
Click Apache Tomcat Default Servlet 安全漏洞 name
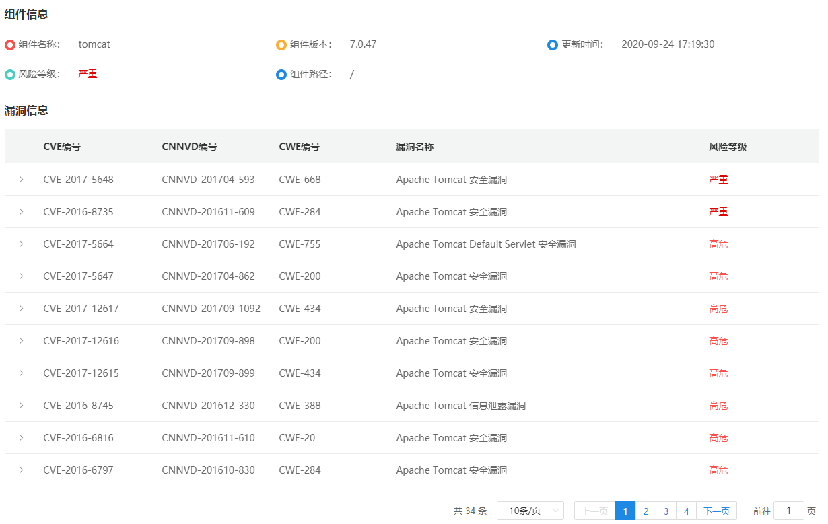pyautogui.click(x=486, y=244)
